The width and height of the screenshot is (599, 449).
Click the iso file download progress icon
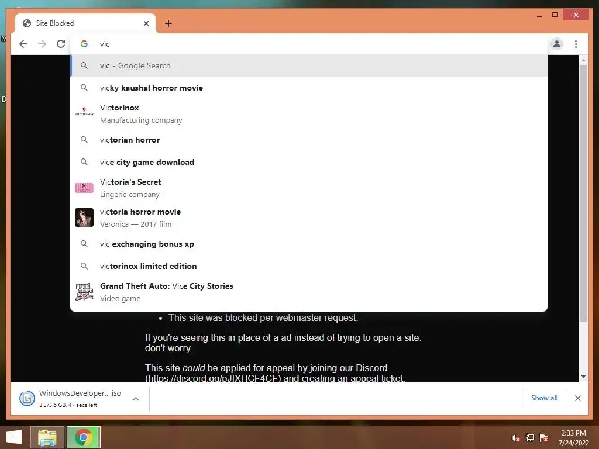(27, 399)
